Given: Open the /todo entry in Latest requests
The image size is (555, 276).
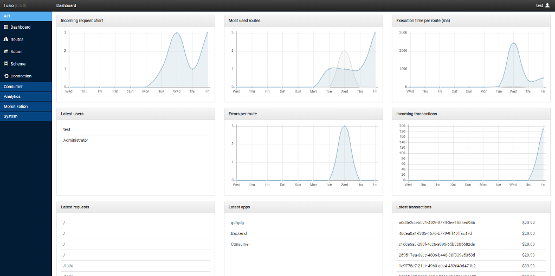Looking at the screenshot, I should (x=68, y=266).
